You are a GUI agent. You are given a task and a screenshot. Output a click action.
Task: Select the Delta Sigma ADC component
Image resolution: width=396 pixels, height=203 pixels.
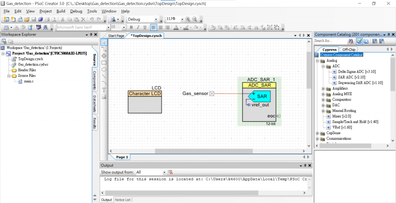[357, 72]
